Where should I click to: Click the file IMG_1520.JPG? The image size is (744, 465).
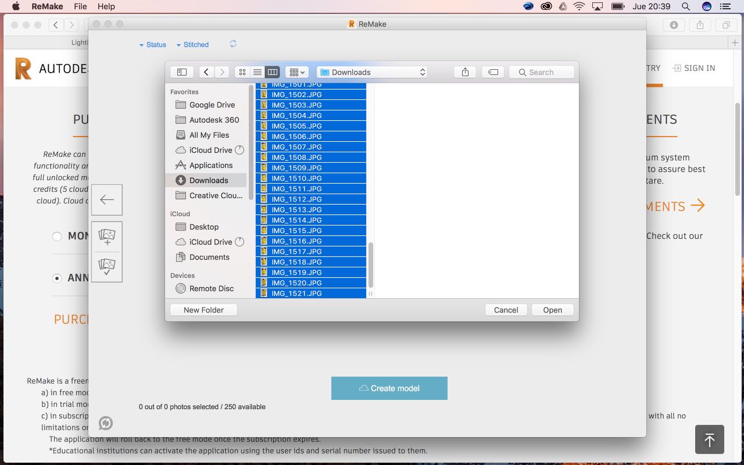coord(311,283)
